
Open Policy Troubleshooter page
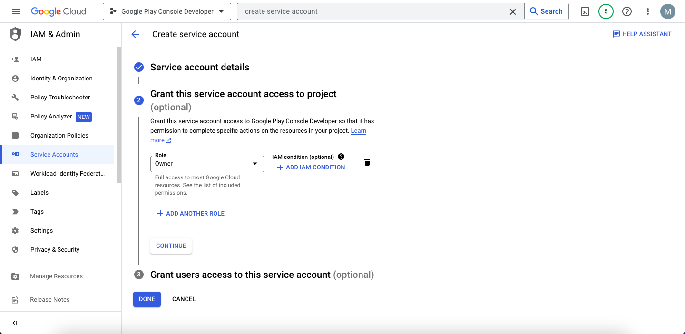[57, 98]
